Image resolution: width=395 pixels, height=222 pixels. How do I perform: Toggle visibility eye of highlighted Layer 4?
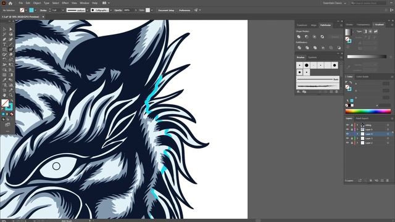point(347,134)
